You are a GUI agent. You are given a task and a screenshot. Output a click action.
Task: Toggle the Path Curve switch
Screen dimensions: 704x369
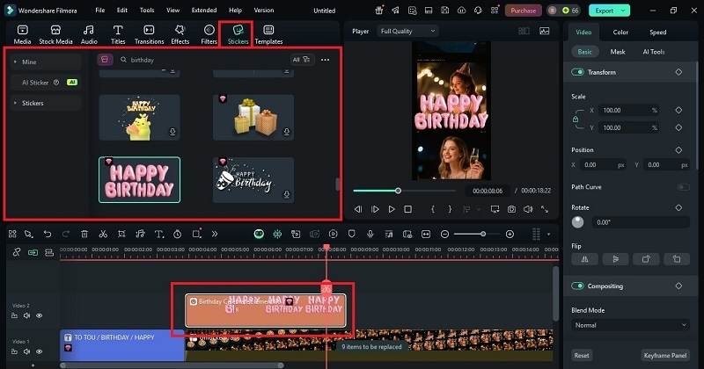(684, 187)
